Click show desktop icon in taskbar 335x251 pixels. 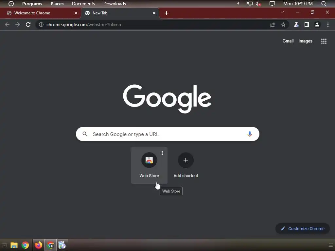(x=4, y=245)
